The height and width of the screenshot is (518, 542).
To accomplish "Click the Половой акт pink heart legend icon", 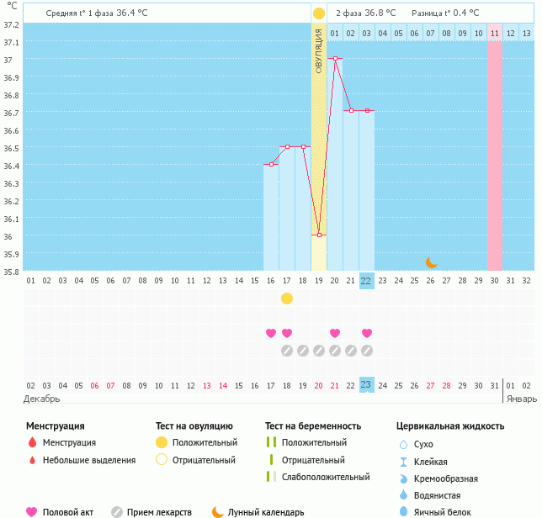I will point(32,512).
